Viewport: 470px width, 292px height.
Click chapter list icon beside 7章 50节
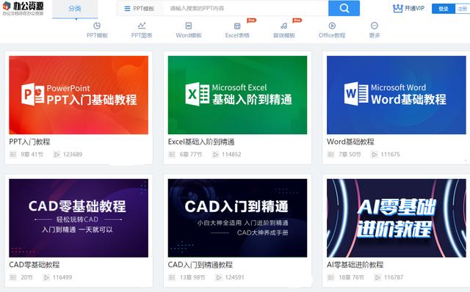[x=330, y=155]
